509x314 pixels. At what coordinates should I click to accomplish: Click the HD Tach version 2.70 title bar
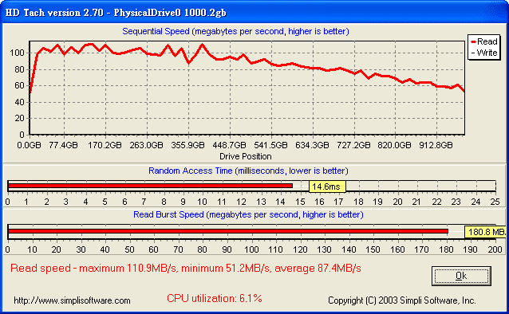(x=254, y=12)
